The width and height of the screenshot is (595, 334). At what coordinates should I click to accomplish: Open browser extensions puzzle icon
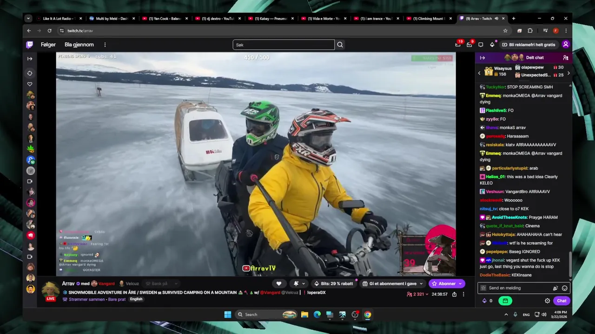tap(530, 31)
